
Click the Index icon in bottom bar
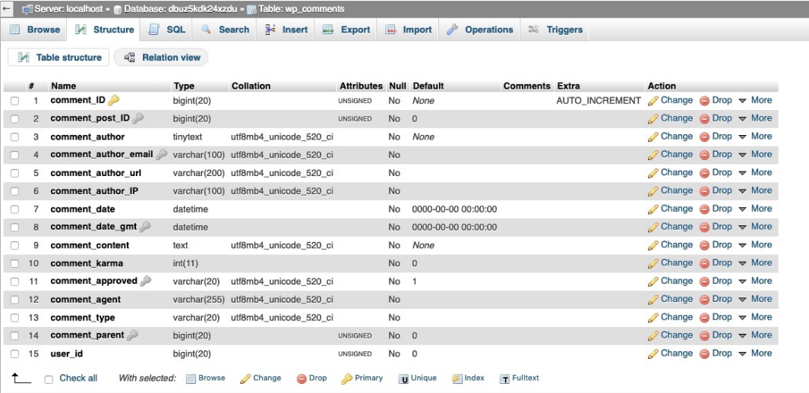coord(457,379)
